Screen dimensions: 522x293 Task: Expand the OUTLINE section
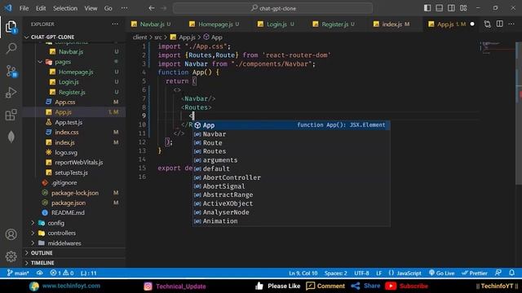click(42, 253)
